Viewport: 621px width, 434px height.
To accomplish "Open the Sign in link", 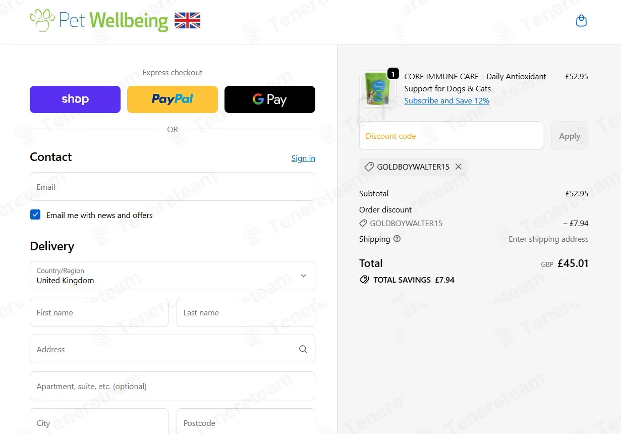I will pyautogui.click(x=303, y=158).
